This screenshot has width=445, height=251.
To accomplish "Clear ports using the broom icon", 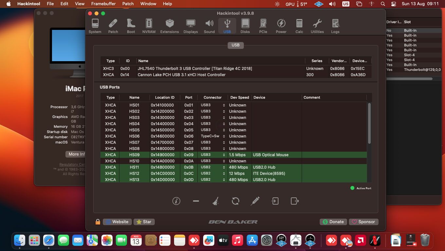I will (x=216, y=201).
